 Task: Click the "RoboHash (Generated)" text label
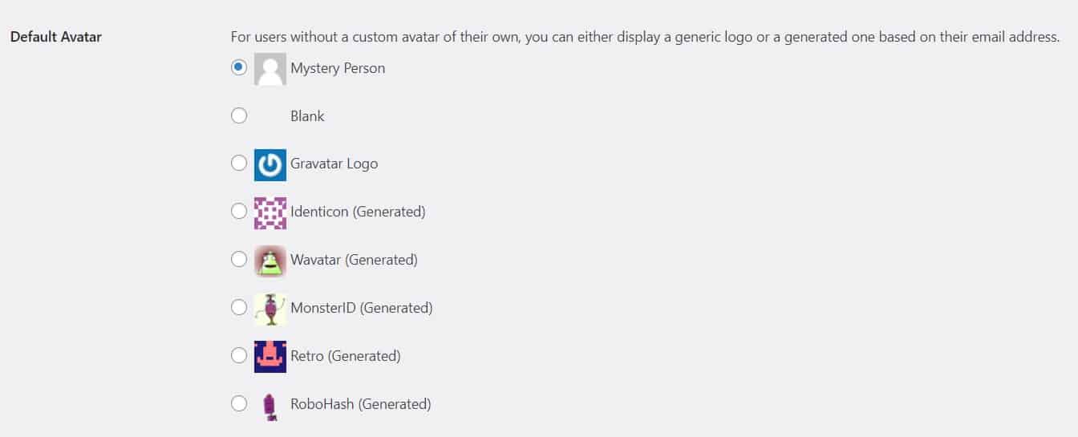point(360,404)
